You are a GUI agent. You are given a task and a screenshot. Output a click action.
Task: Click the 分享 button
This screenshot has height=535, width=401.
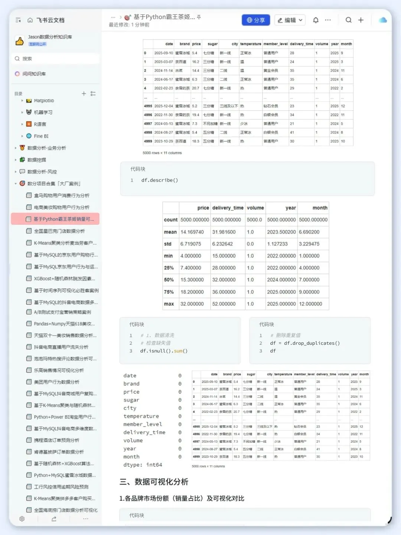256,20
